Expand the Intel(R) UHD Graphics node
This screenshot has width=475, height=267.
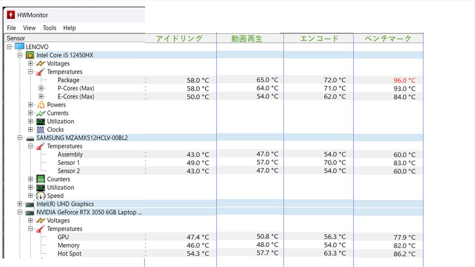[x=20, y=204]
